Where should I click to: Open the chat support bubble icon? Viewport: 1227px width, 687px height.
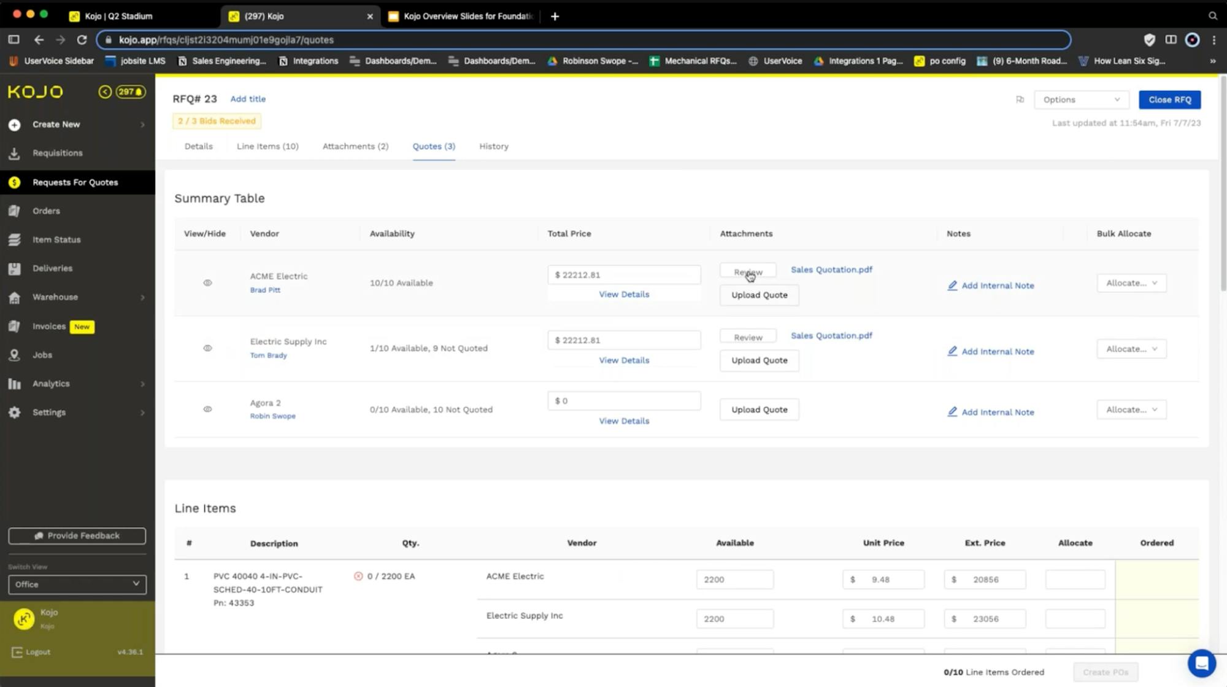pyautogui.click(x=1201, y=663)
